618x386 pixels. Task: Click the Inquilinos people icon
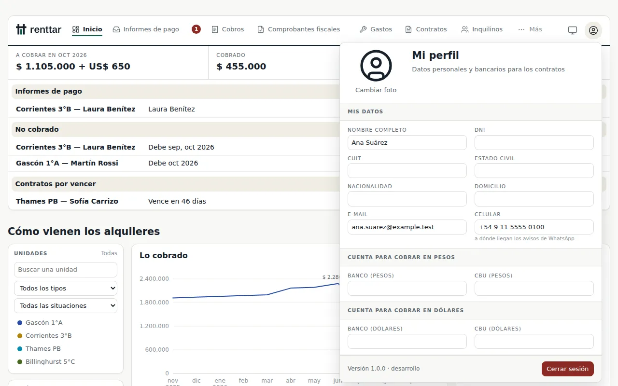pos(465,29)
